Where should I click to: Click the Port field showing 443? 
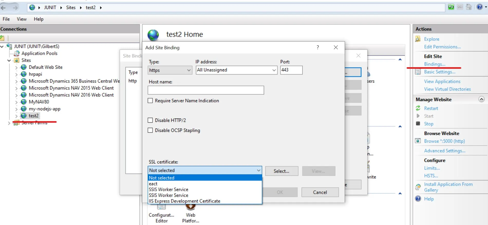(x=291, y=70)
